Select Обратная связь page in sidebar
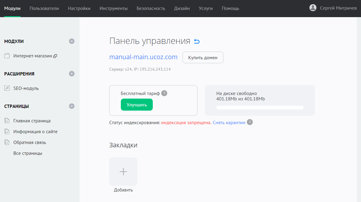This screenshot has width=361, height=202. pyautogui.click(x=30, y=142)
